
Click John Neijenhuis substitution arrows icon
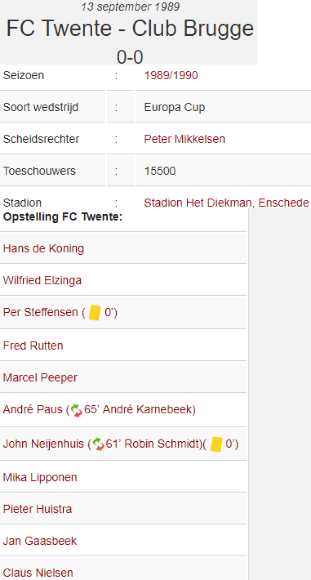tap(99, 444)
